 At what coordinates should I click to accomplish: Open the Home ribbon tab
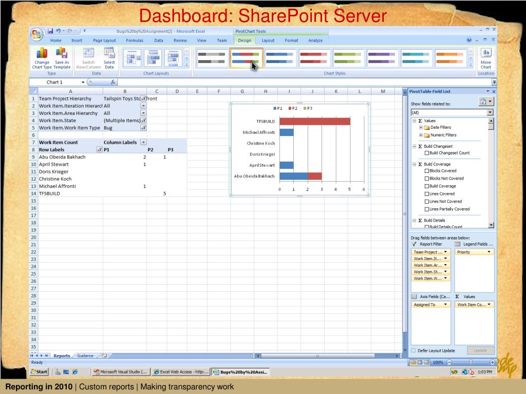55,41
